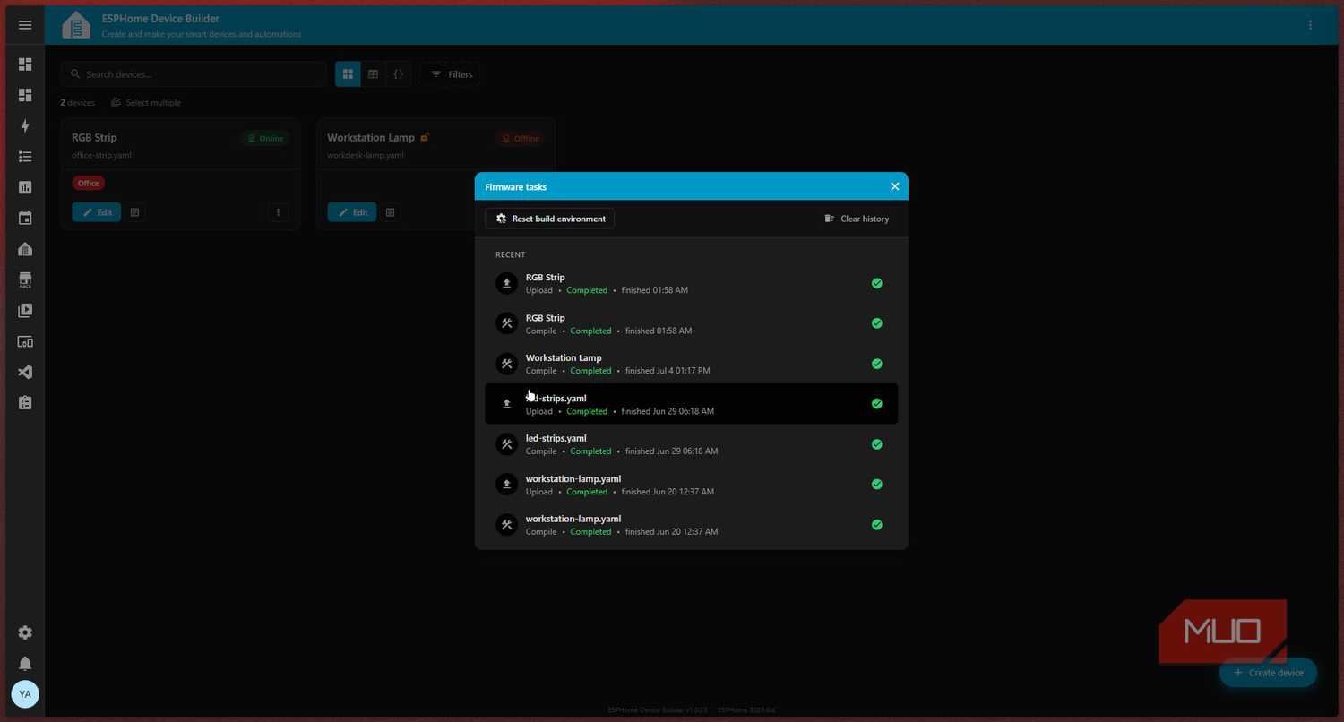Open the YA user profile avatar
The width and height of the screenshot is (1344, 722).
tap(25, 694)
